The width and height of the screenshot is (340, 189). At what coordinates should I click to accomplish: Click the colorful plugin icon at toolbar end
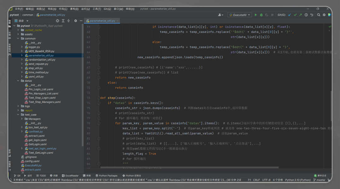[x=330, y=15]
